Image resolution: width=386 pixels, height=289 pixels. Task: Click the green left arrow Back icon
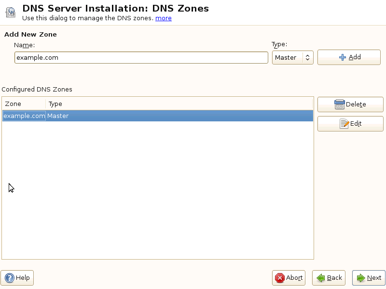[x=321, y=278]
